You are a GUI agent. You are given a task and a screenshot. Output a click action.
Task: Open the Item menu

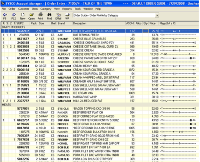pyautogui.click(x=35, y=9)
